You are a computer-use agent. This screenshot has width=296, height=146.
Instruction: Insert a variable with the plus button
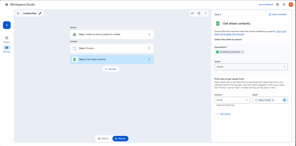284,100
